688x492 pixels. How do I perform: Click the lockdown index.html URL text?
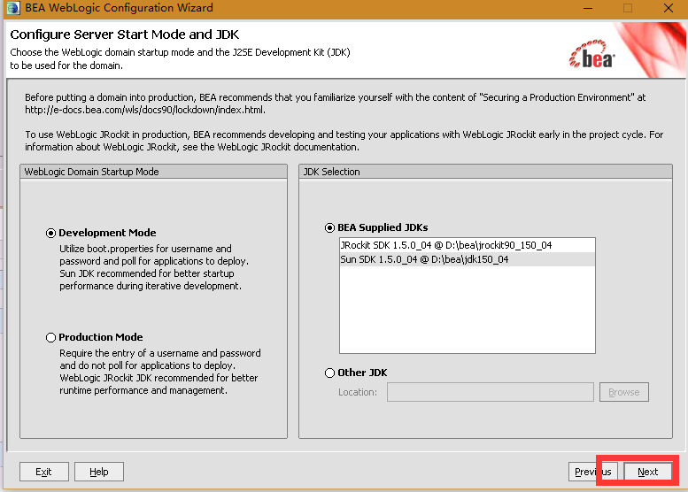145,110
